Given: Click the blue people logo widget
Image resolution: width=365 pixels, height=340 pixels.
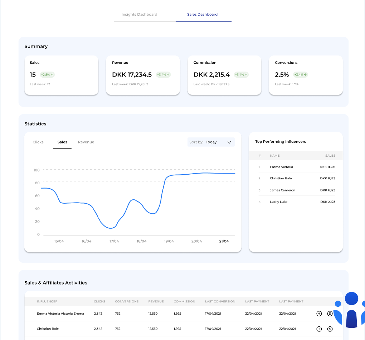Looking at the screenshot, I should 351,310.
